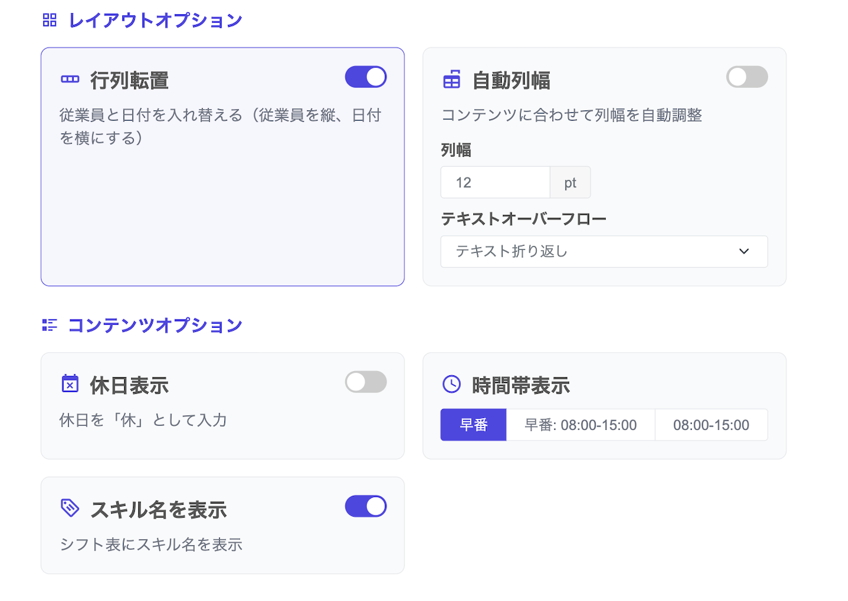Toggle off スキル名を表示
Viewport: 848px width, 601px height.
(x=365, y=507)
